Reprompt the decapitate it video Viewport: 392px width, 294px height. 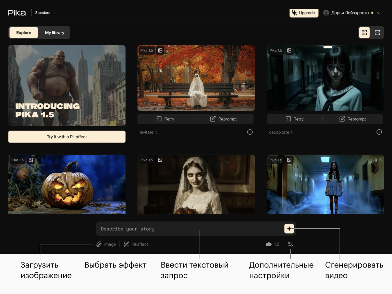tap(353, 119)
